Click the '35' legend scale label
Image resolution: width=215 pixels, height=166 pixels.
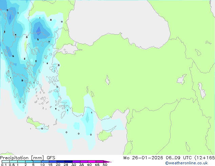click(81, 165)
